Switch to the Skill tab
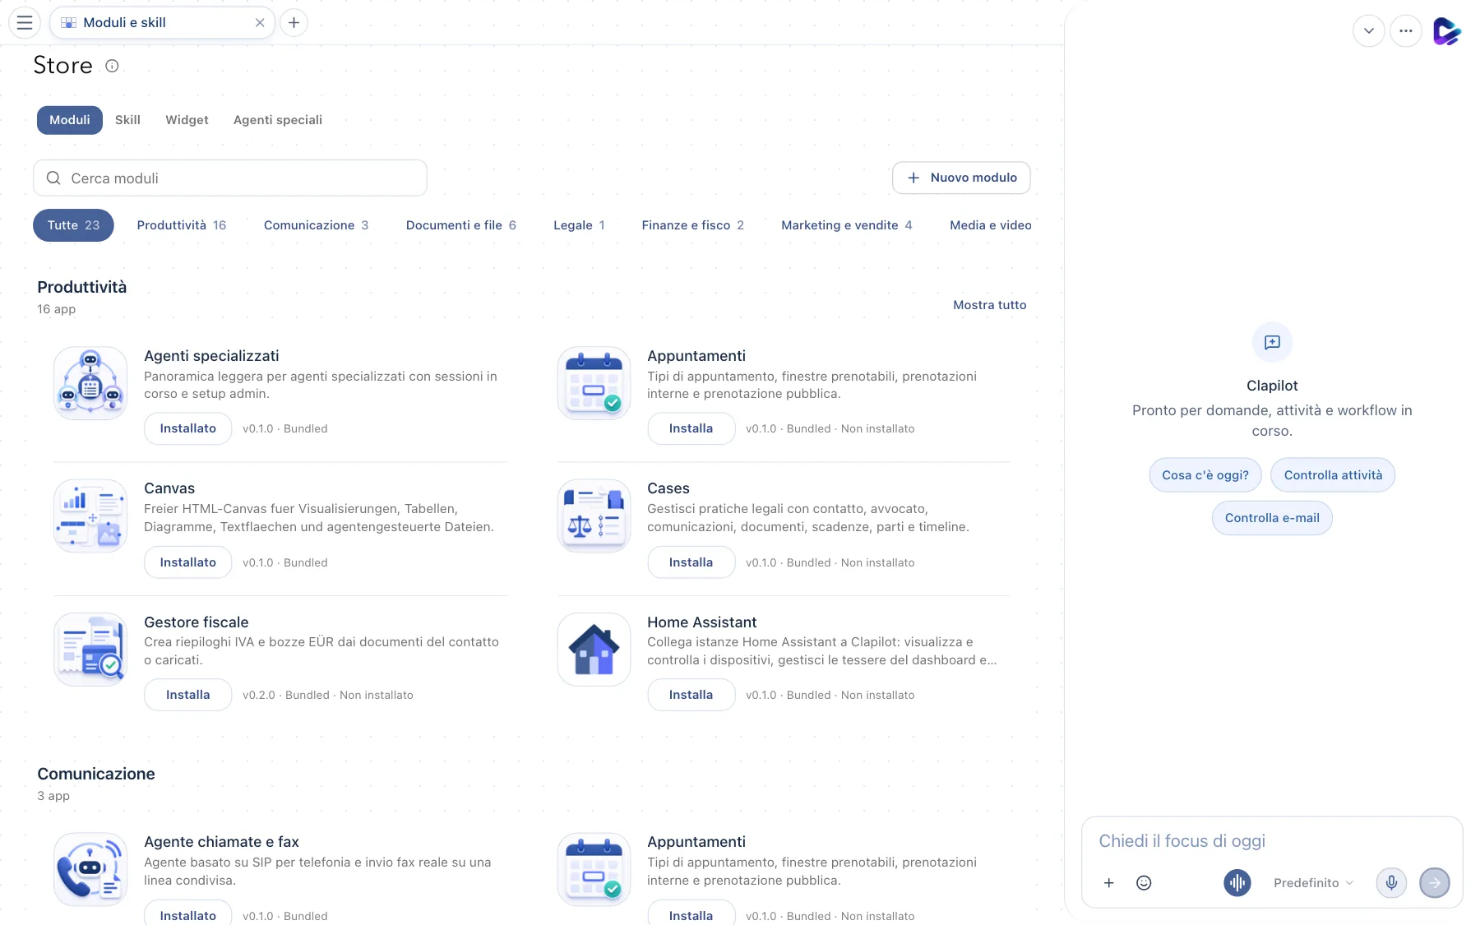Viewport: 1480px width, 925px height. click(x=127, y=120)
